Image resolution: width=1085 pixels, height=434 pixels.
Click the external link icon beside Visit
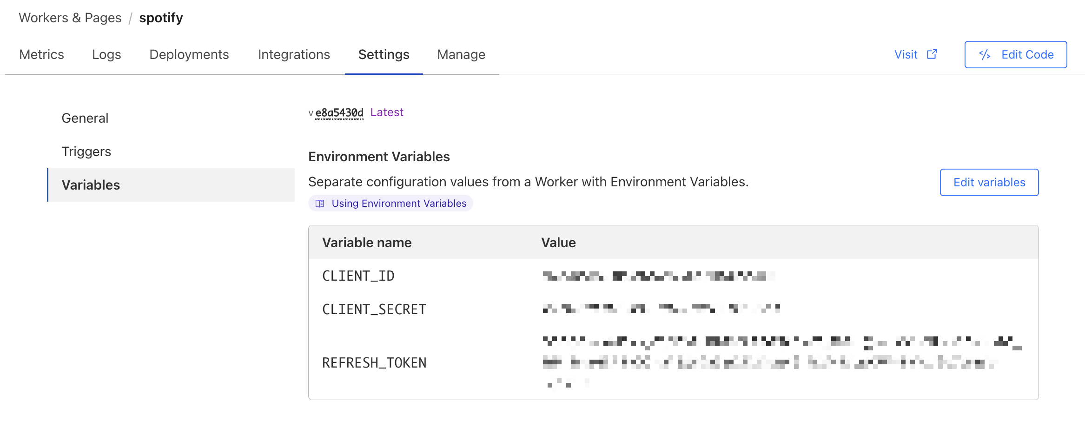point(932,54)
